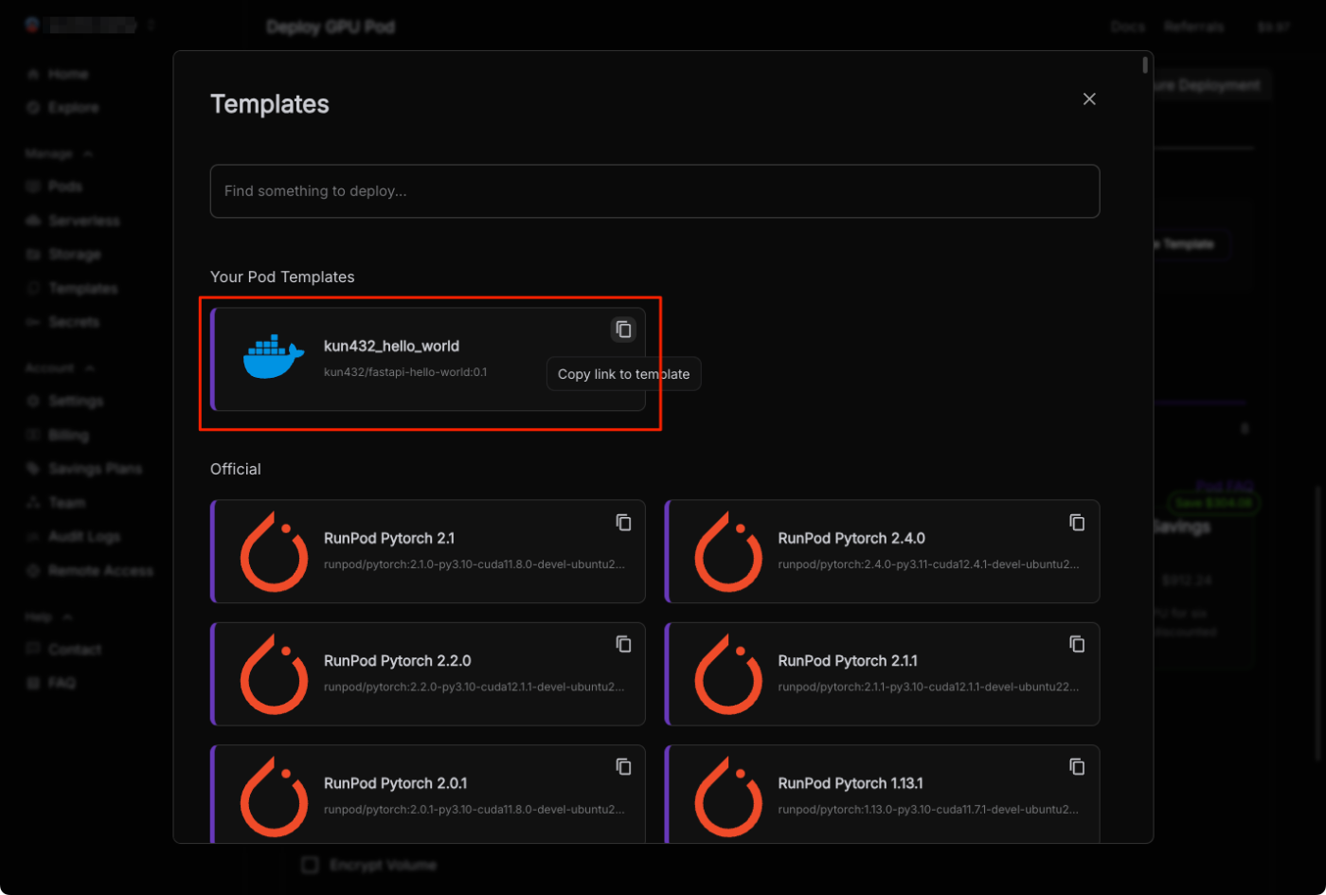Copy link for RunPod Pytorch 2.0.1 template
Screen dimensions: 1326x895
(623, 766)
